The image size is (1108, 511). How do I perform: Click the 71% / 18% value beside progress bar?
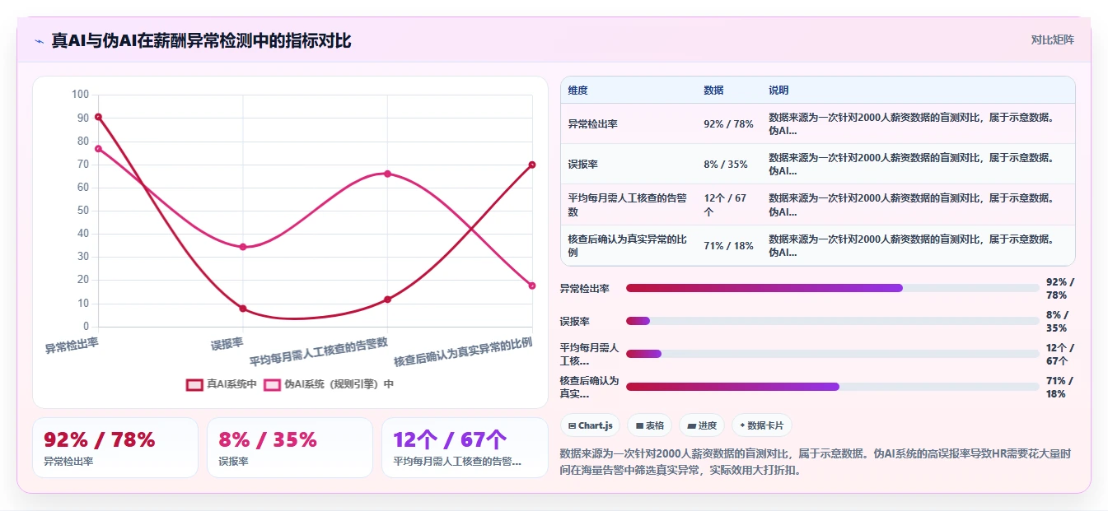tap(1060, 387)
